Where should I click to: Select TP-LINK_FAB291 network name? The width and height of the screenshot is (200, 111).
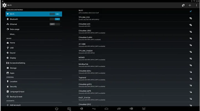[x=85, y=51]
